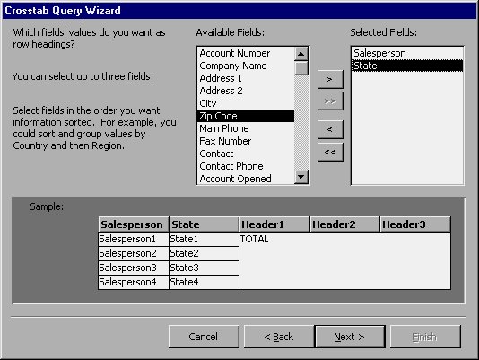Click the Next button
Image resolution: width=479 pixels, height=360 pixels.
point(350,337)
